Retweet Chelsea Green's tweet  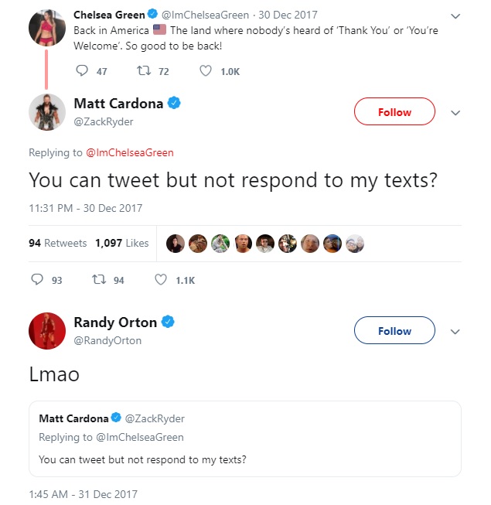click(143, 71)
